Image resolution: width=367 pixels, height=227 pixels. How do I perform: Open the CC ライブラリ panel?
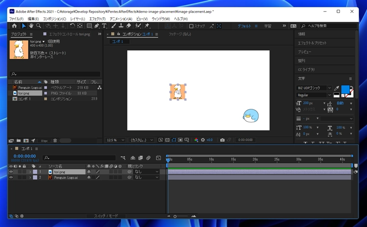pyautogui.click(x=306, y=70)
